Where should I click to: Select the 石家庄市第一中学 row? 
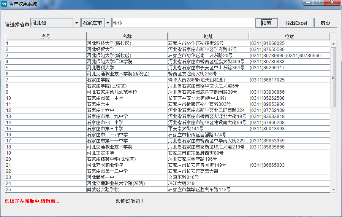pyautogui.click(x=127, y=98)
